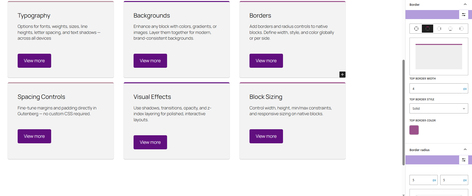Collapse the Border radius panel
The height and width of the screenshot is (196, 472).
pyautogui.click(x=465, y=149)
